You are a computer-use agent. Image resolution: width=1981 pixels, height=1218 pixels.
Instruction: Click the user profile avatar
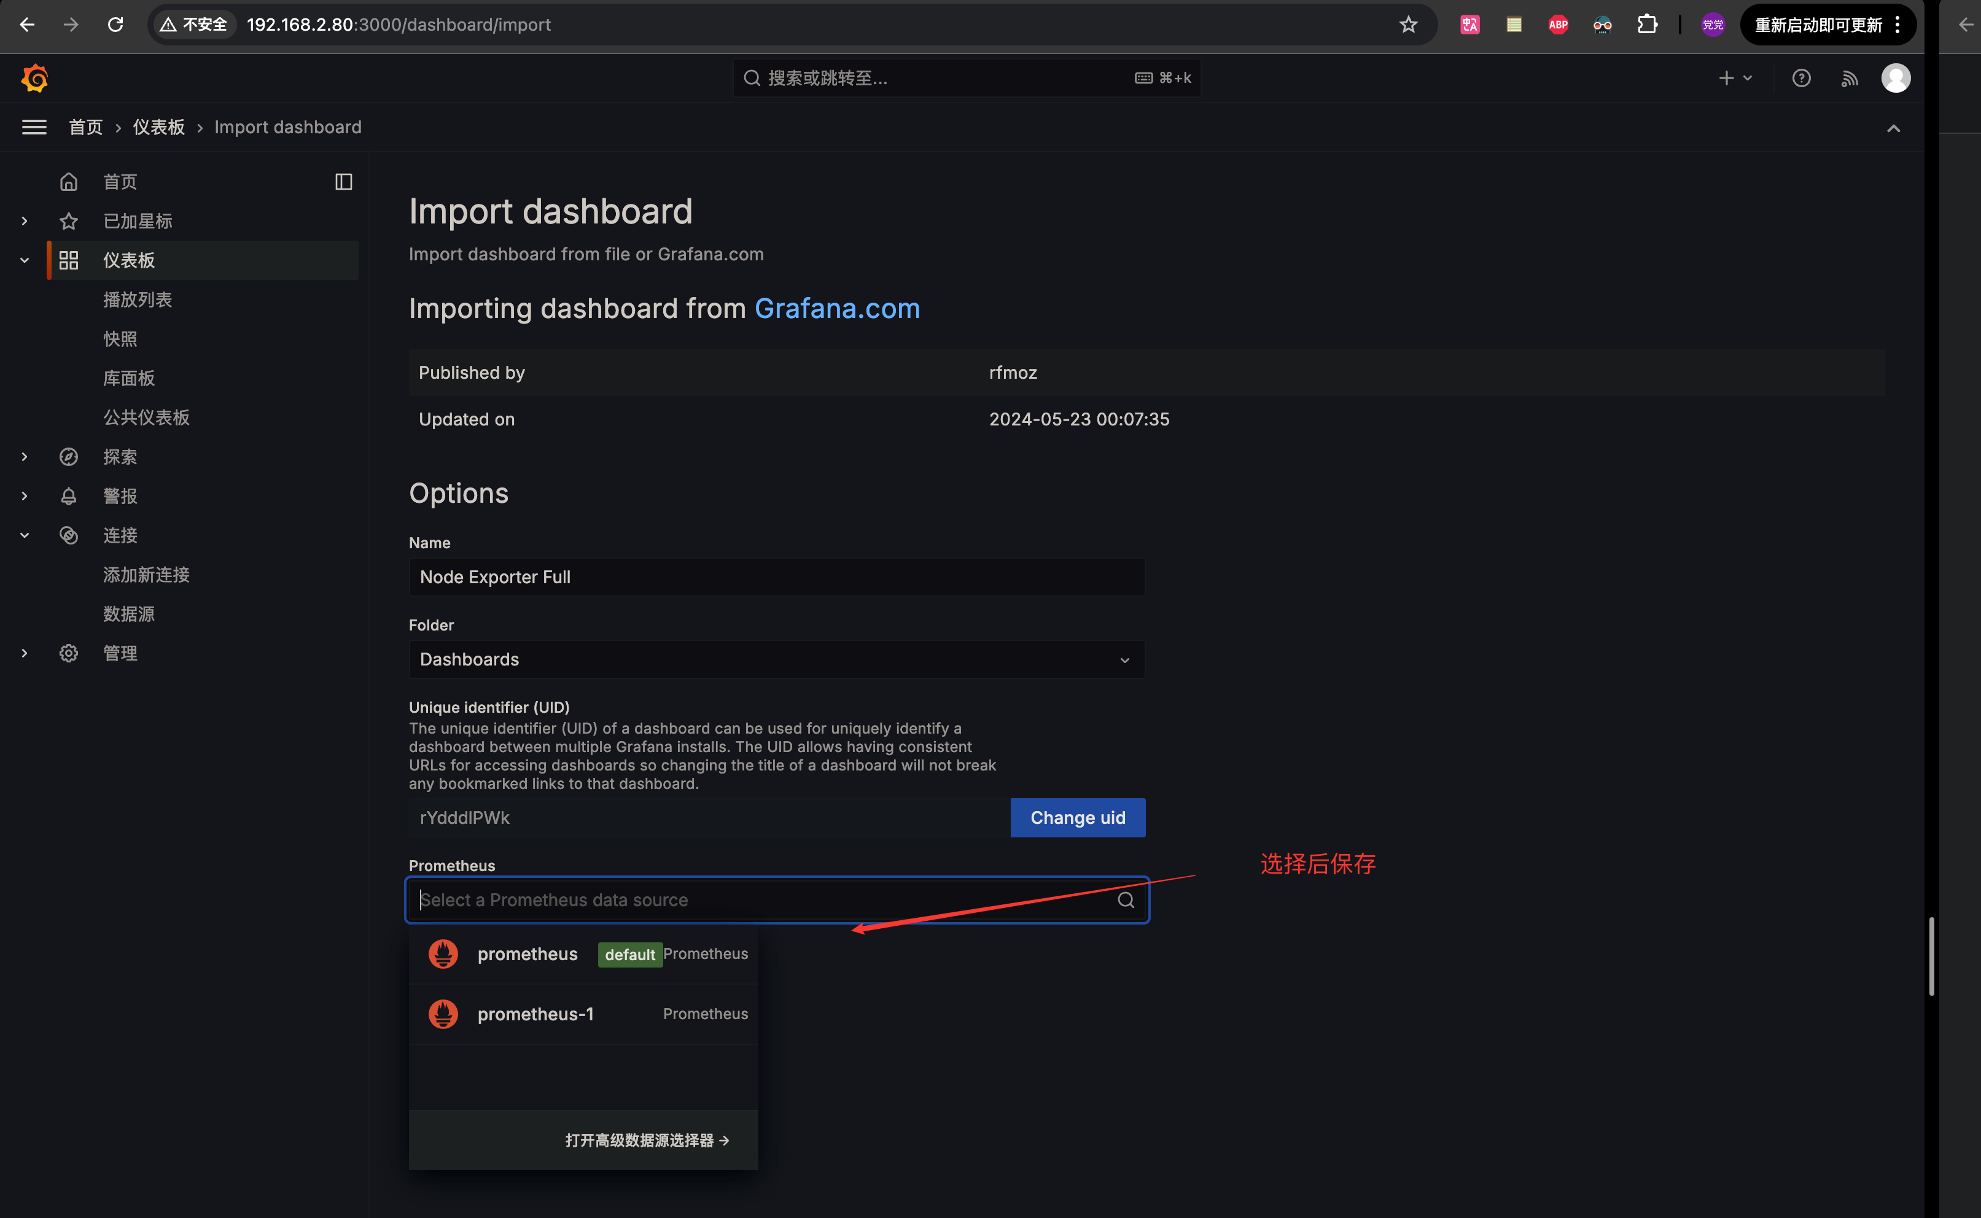point(1896,78)
